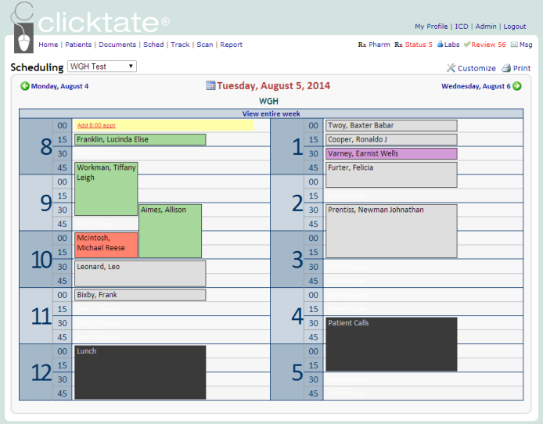Open Mcintosh, Michael Reese red appointment
Screen dimensions: 543x424
(106, 244)
